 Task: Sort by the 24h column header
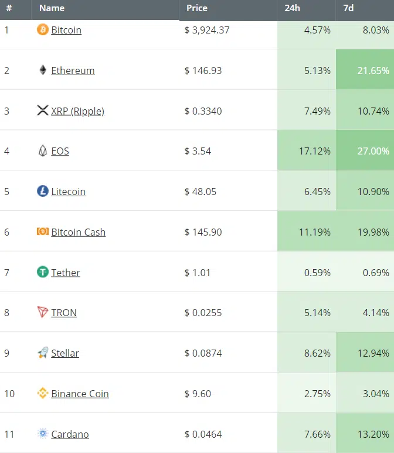[x=292, y=8]
